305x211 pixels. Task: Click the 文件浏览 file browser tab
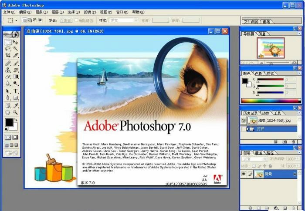point(251,21)
